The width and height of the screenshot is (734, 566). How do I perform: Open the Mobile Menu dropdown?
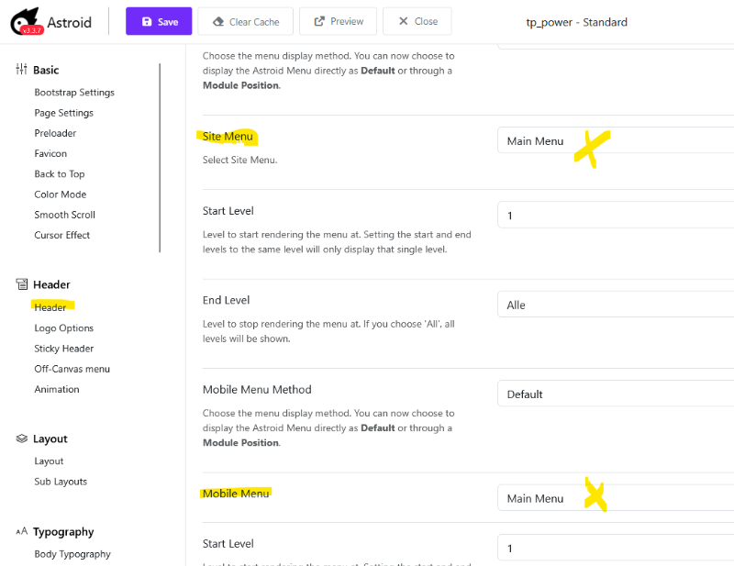(615, 498)
